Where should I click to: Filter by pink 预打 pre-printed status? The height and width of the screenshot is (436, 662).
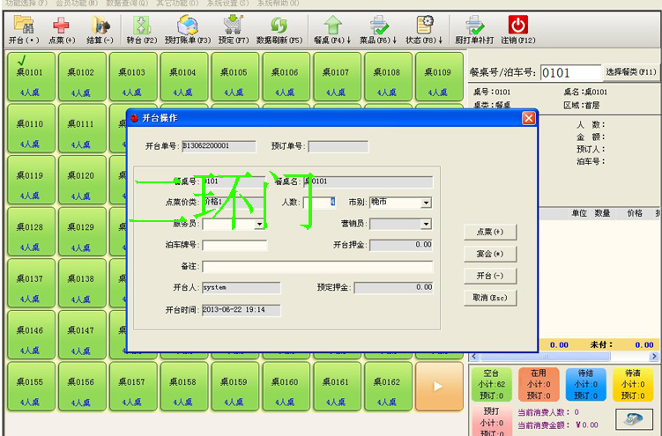tap(492, 422)
